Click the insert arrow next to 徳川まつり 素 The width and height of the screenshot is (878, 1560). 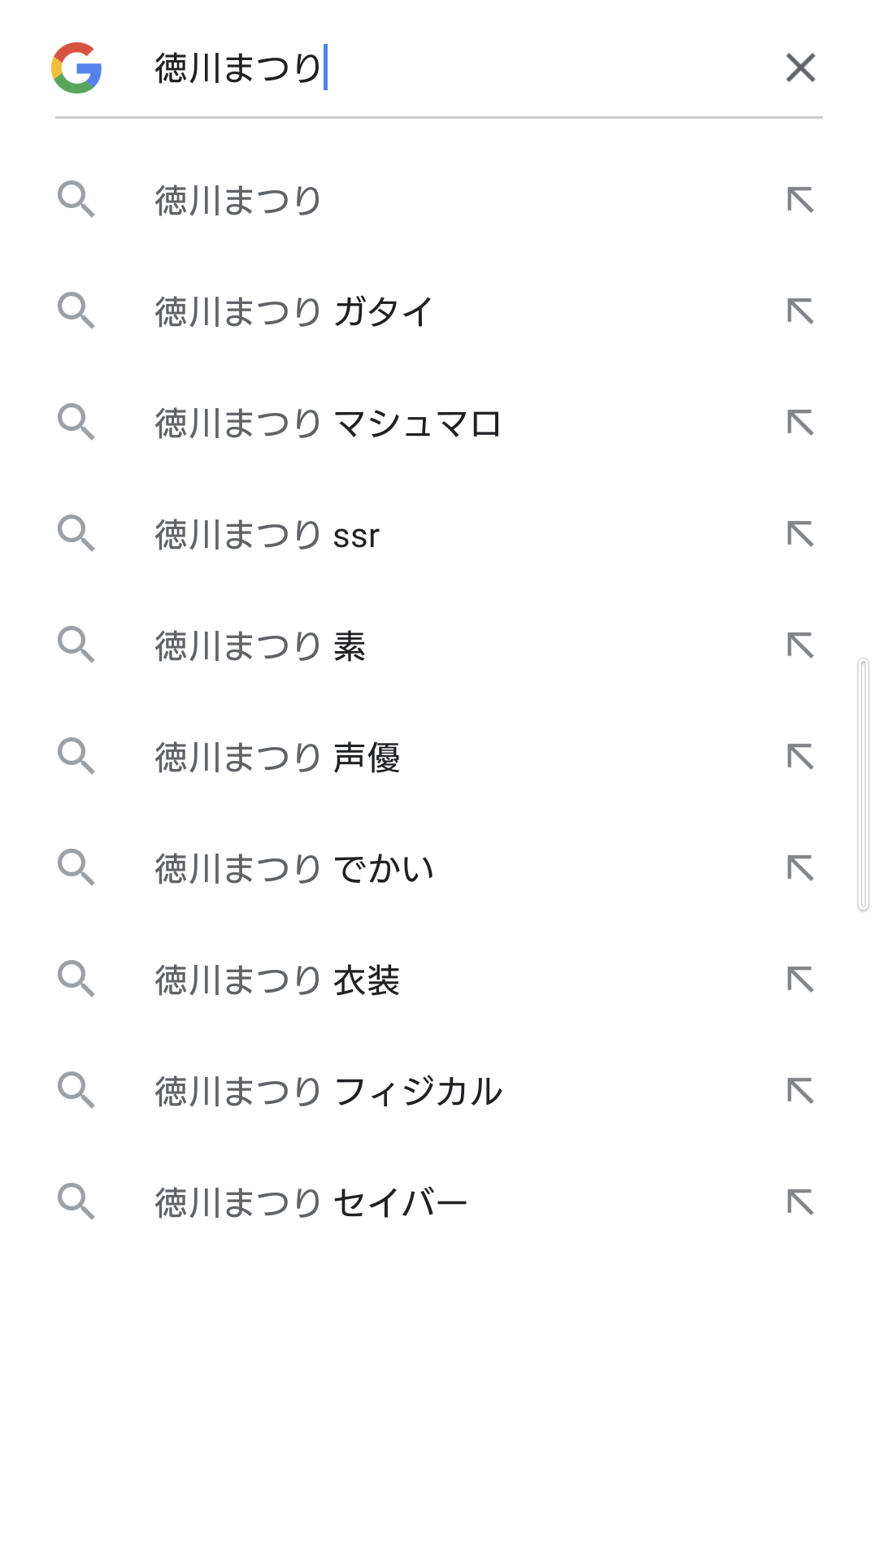pos(800,645)
